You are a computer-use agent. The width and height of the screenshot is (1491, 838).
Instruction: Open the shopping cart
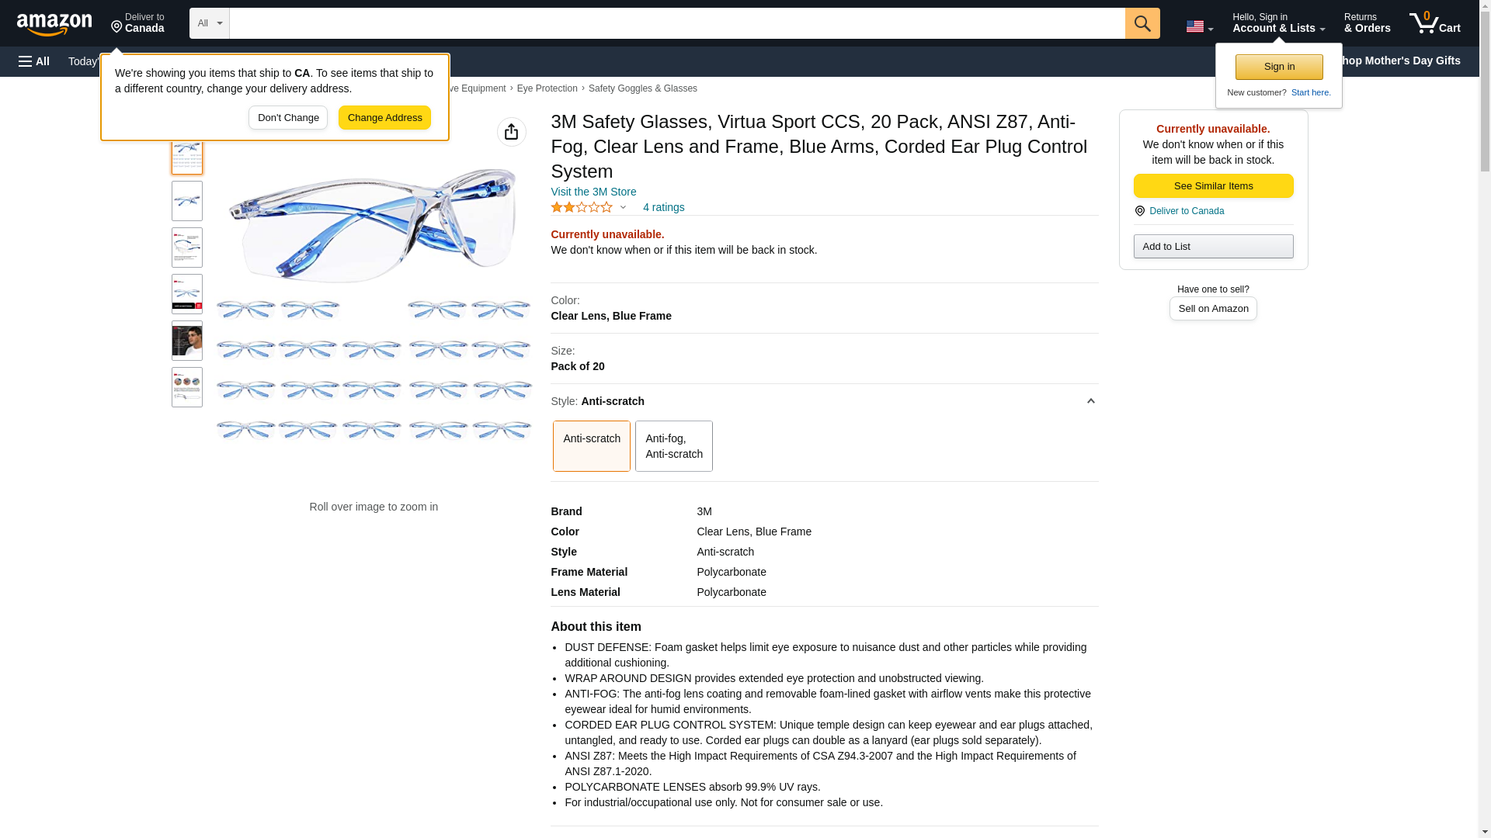point(1434,23)
